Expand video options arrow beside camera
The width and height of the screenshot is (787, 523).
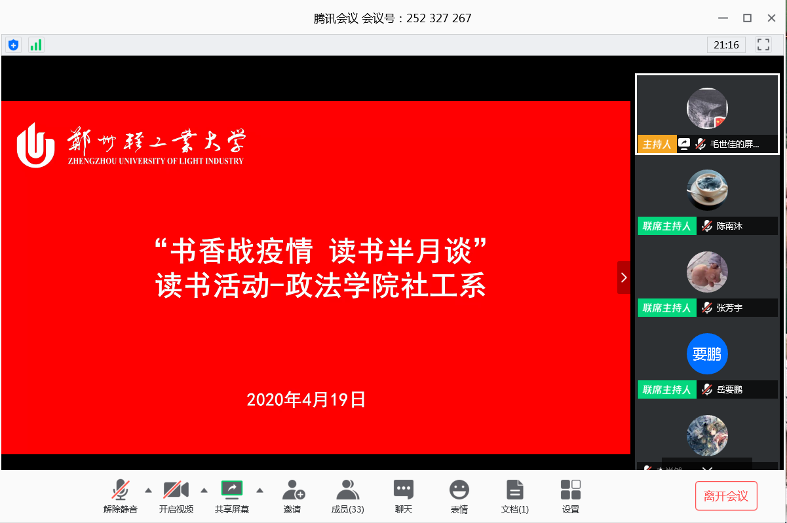coord(204,490)
